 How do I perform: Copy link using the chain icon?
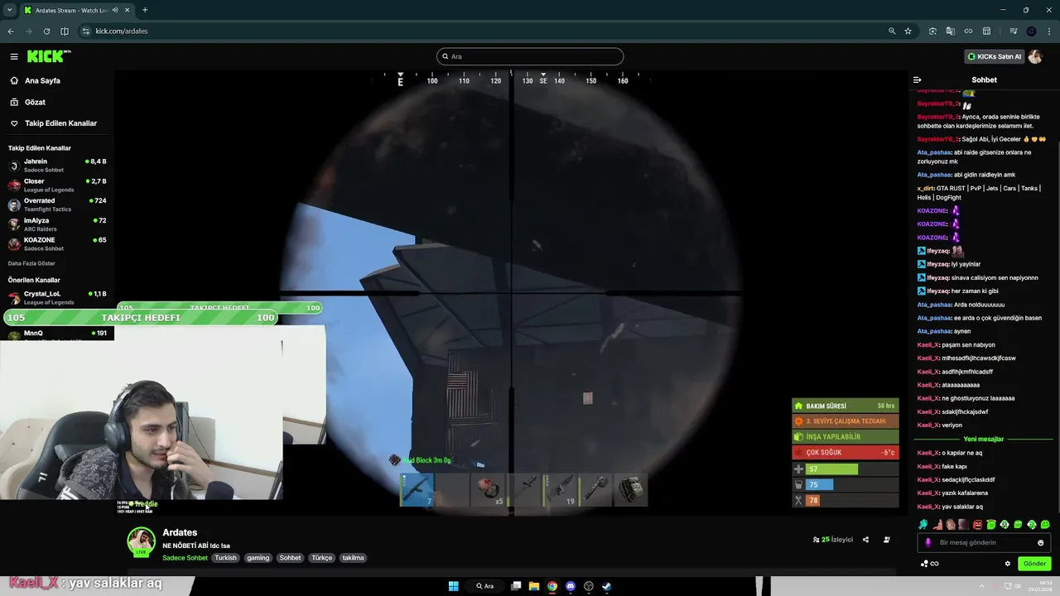968,31
